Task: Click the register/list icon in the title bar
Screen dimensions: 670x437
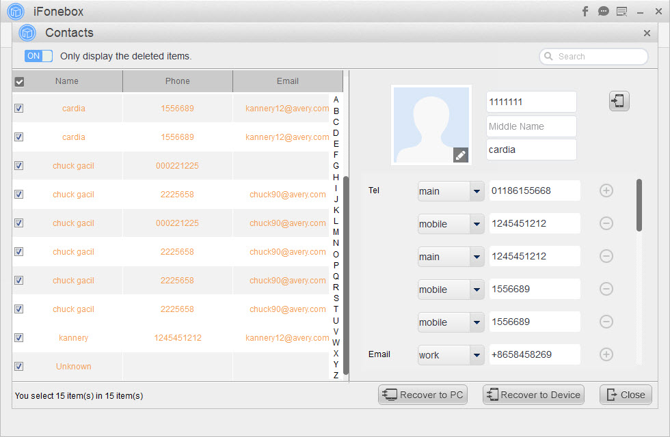Action: coord(621,12)
